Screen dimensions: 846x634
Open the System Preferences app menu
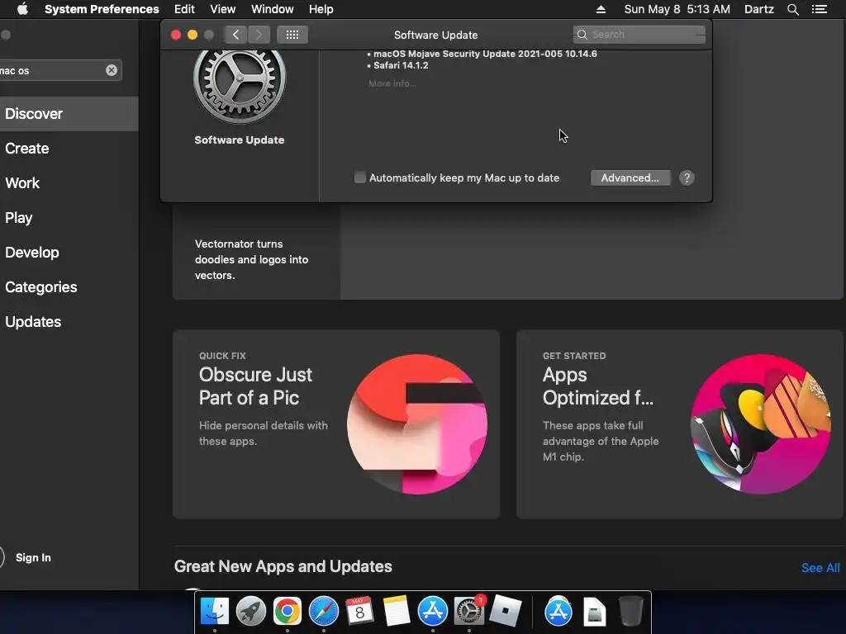coord(102,9)
